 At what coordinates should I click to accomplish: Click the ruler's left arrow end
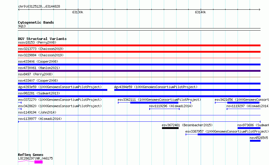(x=19, y=9)
